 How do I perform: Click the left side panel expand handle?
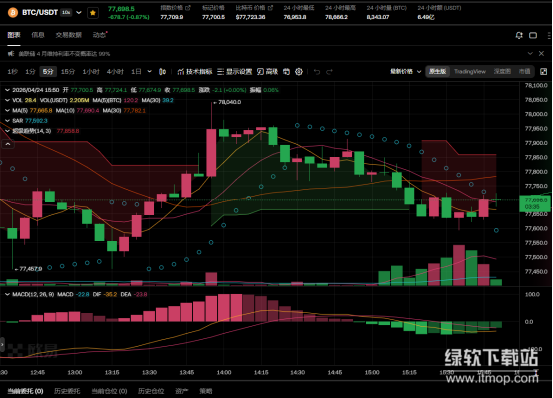tap(2, 344)
